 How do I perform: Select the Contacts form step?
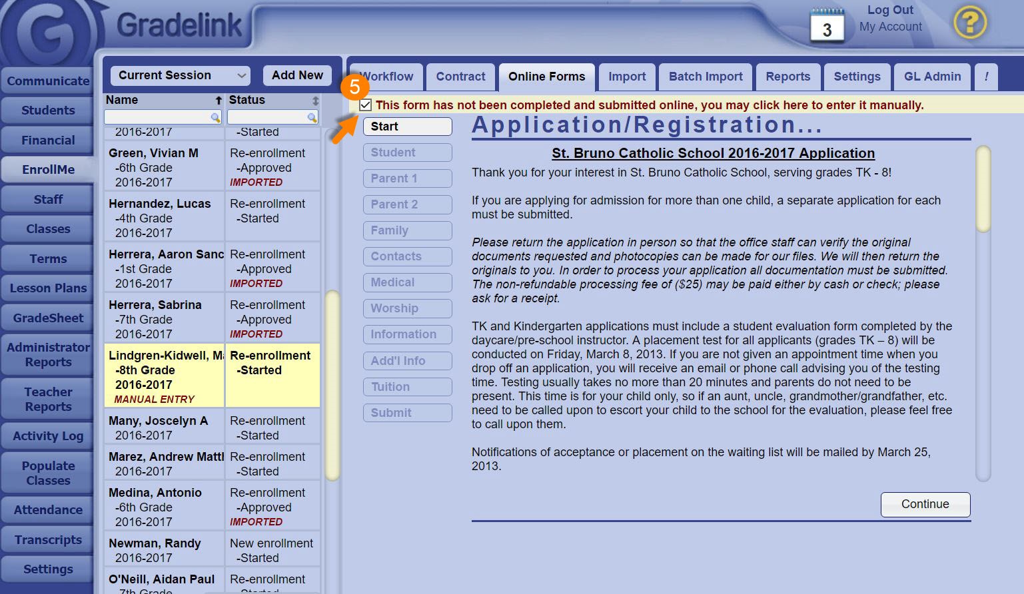click(407, 256)
